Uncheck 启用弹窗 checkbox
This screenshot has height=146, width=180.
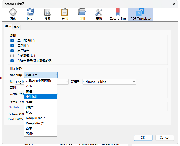12,51
